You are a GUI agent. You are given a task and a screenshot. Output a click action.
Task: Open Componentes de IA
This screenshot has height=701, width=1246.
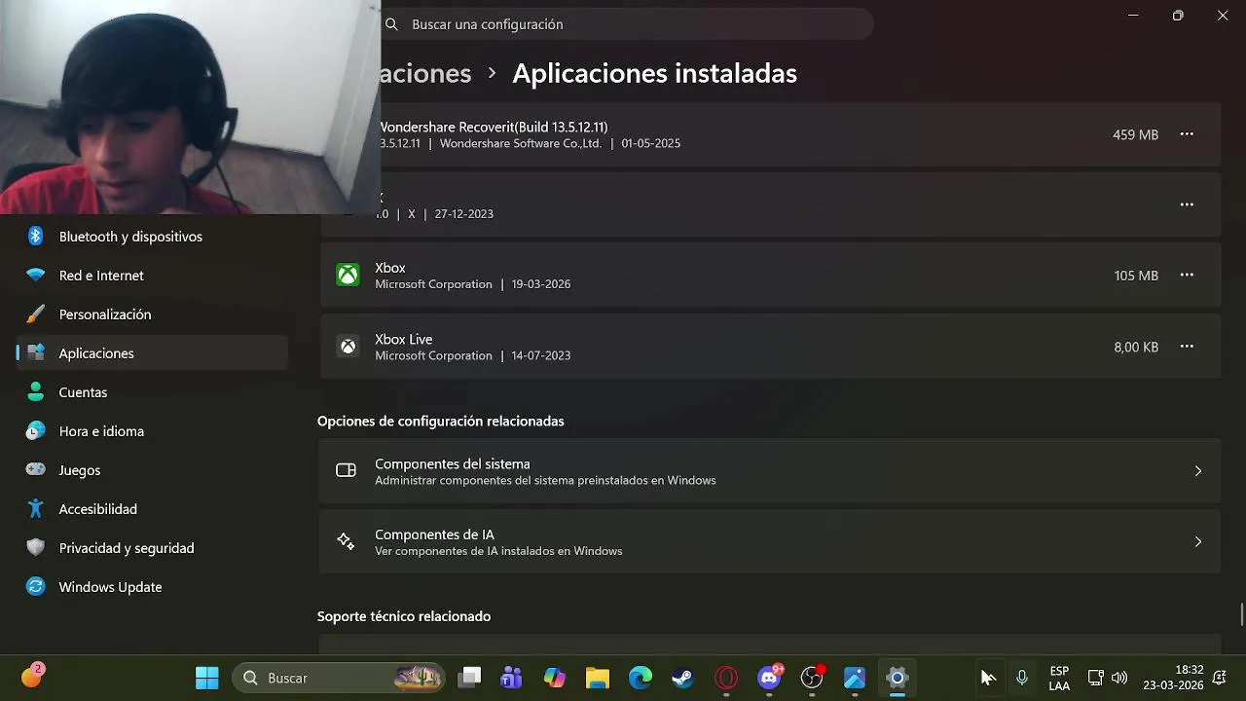tap(769, 542)
